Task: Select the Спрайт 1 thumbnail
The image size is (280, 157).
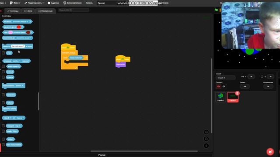Action: (220, 97)
